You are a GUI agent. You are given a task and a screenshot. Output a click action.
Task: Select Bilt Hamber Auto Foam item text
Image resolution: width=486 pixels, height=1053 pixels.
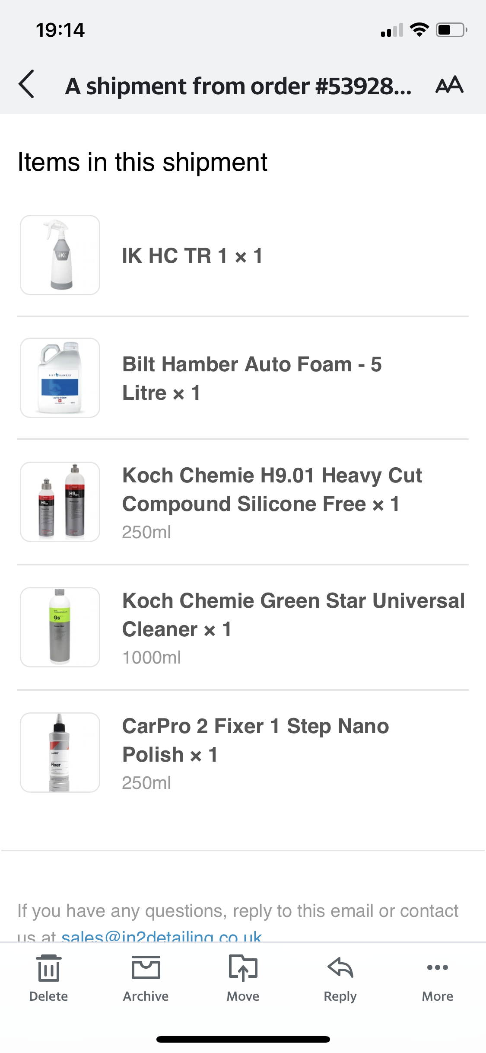pos(252,379)
